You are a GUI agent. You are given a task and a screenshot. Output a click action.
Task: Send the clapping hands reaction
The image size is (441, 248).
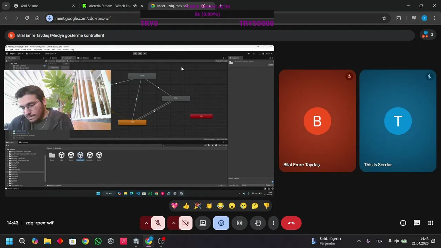(209, 206)
